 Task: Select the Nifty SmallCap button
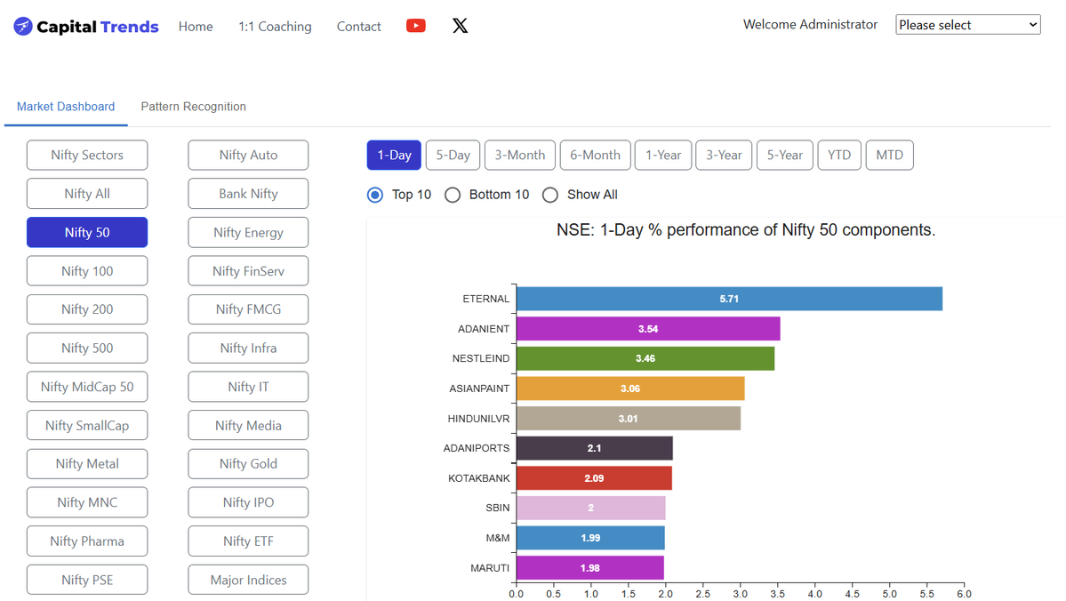[x=87, y=426]
